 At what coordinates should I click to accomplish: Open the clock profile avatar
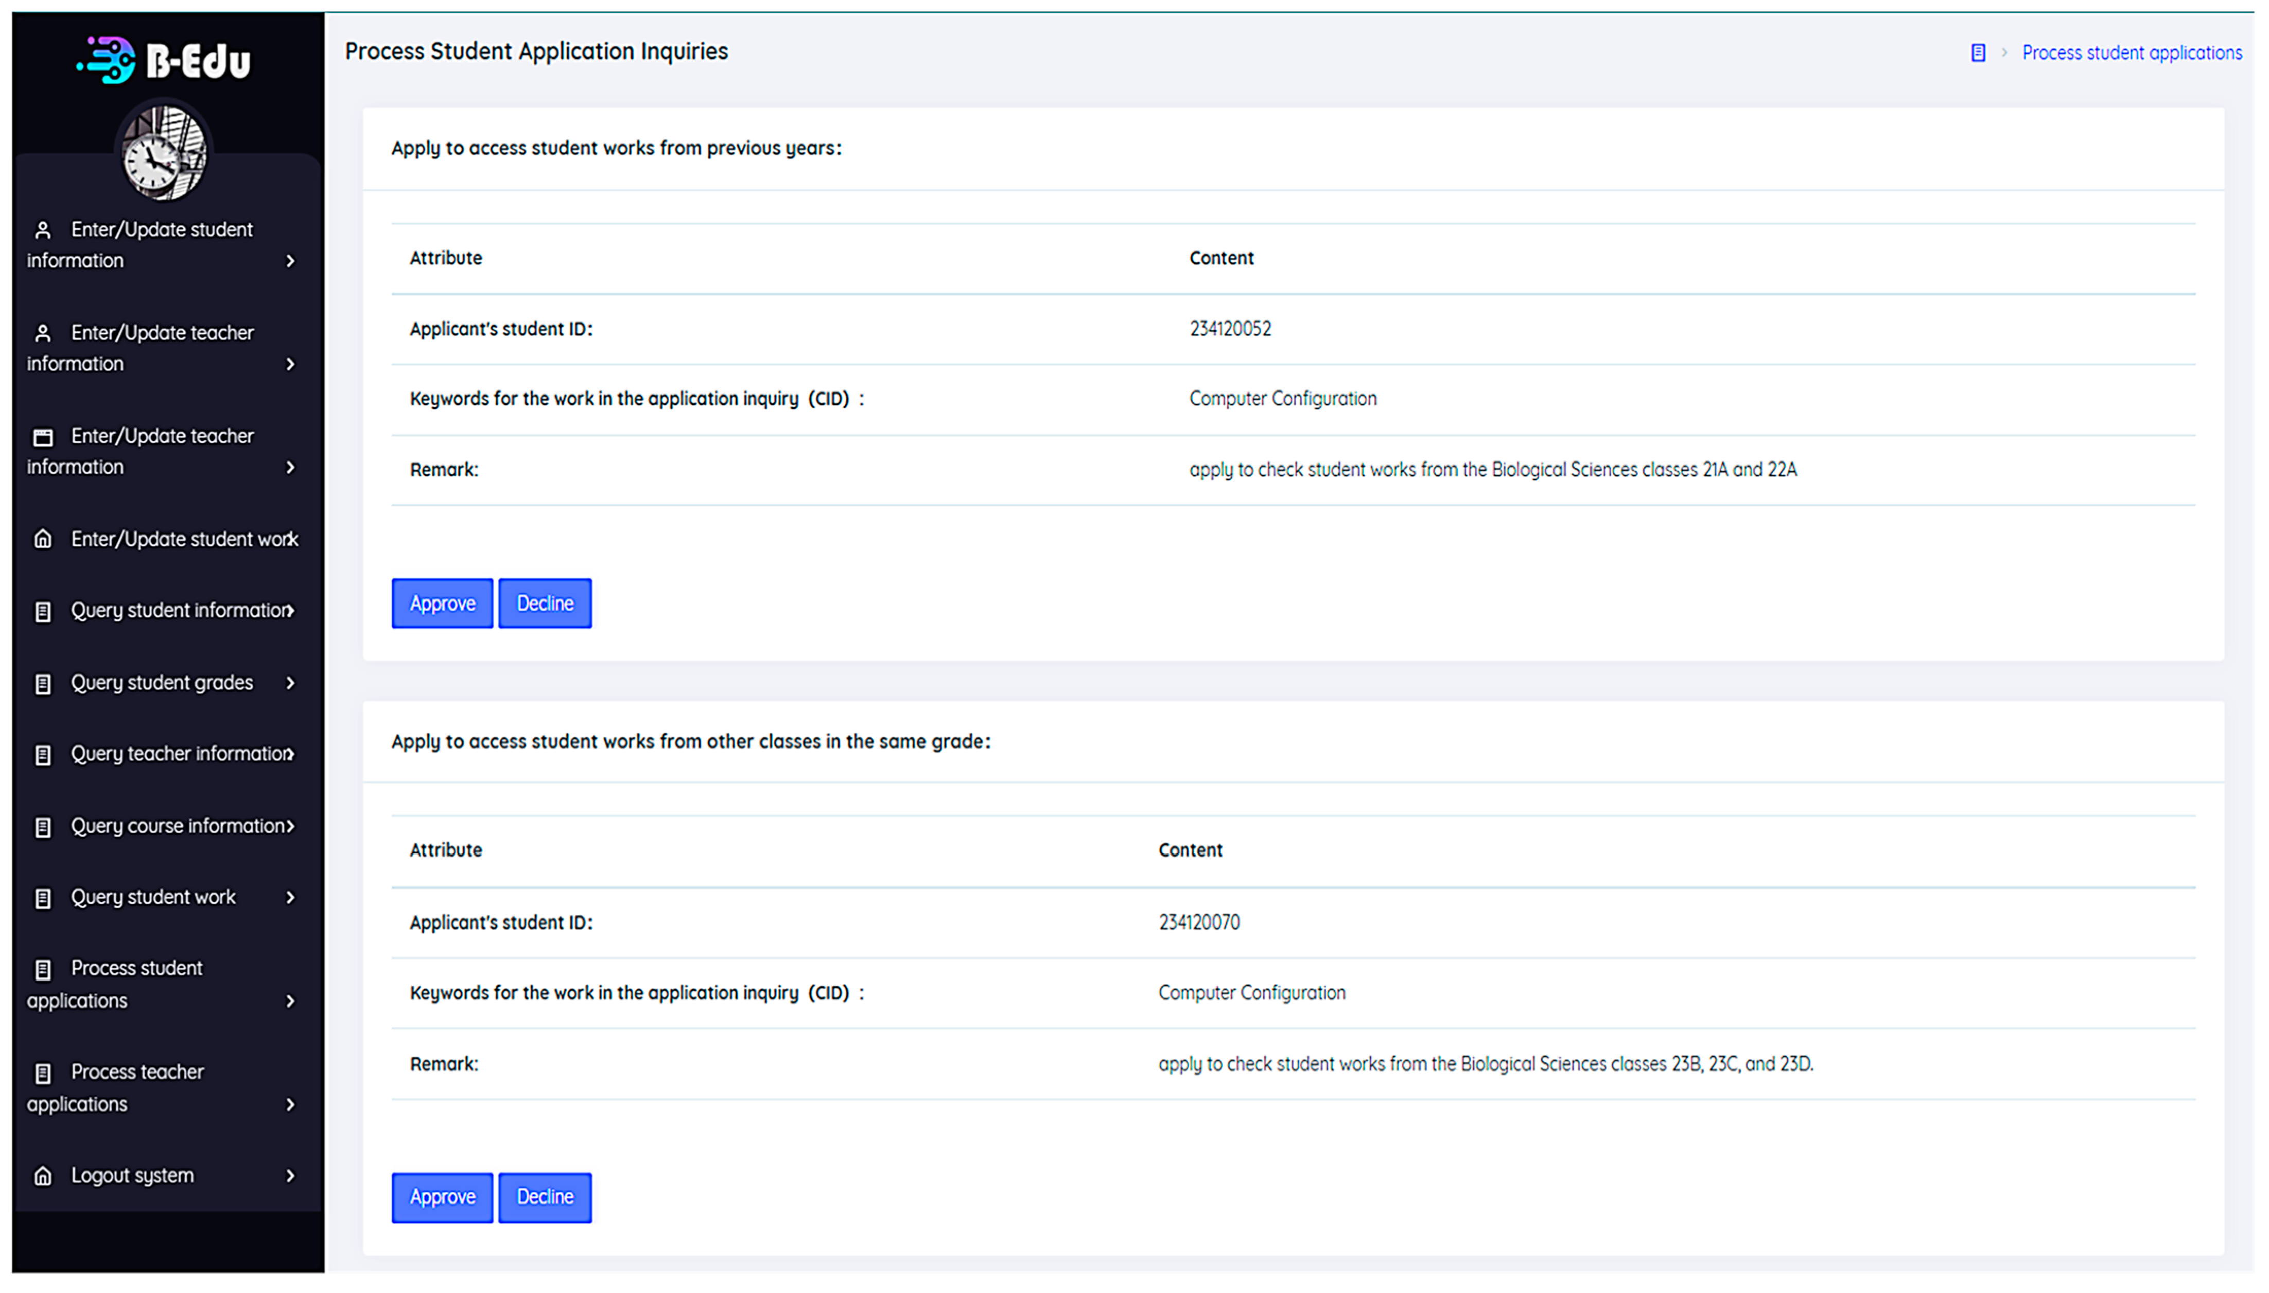(164, 153)
